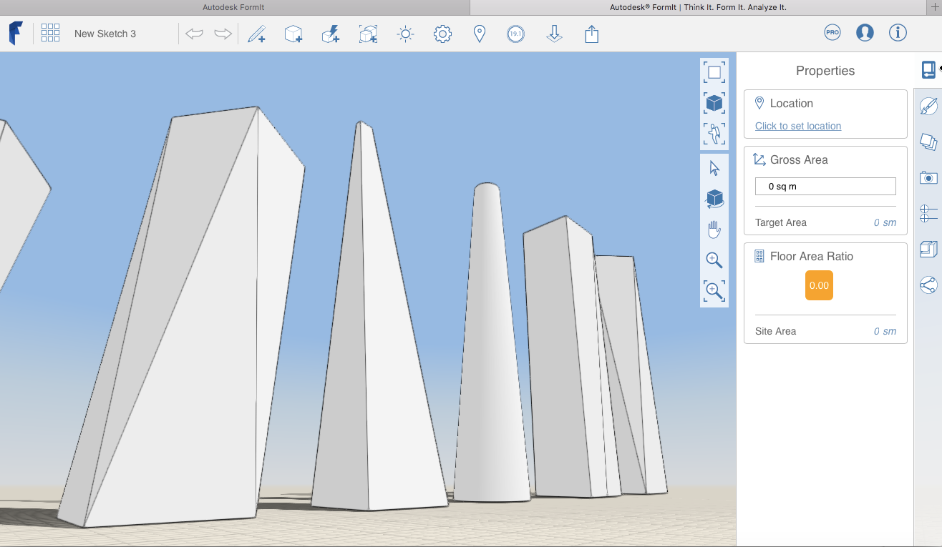Enable first-person walkthrough mode
The height and width of the screenshot is (547, 942).
tap(714, 134)
